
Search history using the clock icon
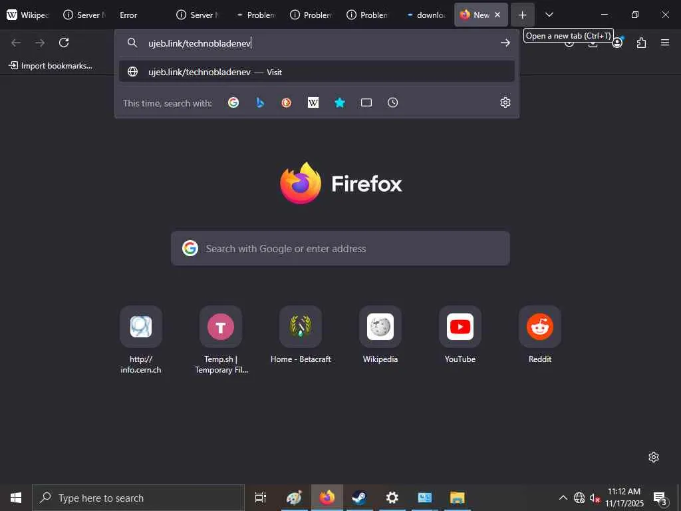[x=392, y=102]
